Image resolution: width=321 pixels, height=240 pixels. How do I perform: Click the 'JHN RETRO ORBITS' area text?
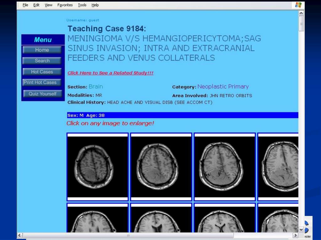click(x=231, y=96)
